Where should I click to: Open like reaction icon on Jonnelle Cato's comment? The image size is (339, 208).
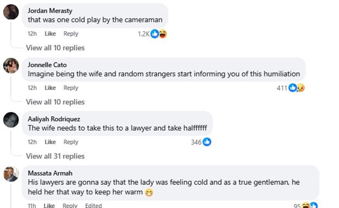point(293,88)
